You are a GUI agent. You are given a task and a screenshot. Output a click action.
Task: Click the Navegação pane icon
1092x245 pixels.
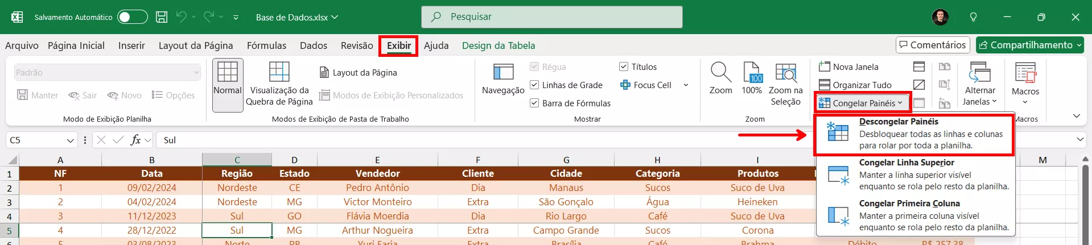503,73
